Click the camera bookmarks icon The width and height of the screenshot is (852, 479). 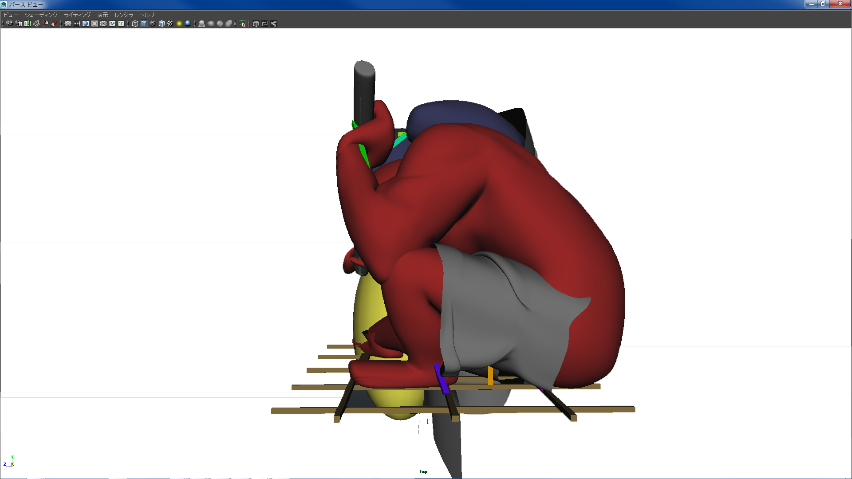click(28, 24)
